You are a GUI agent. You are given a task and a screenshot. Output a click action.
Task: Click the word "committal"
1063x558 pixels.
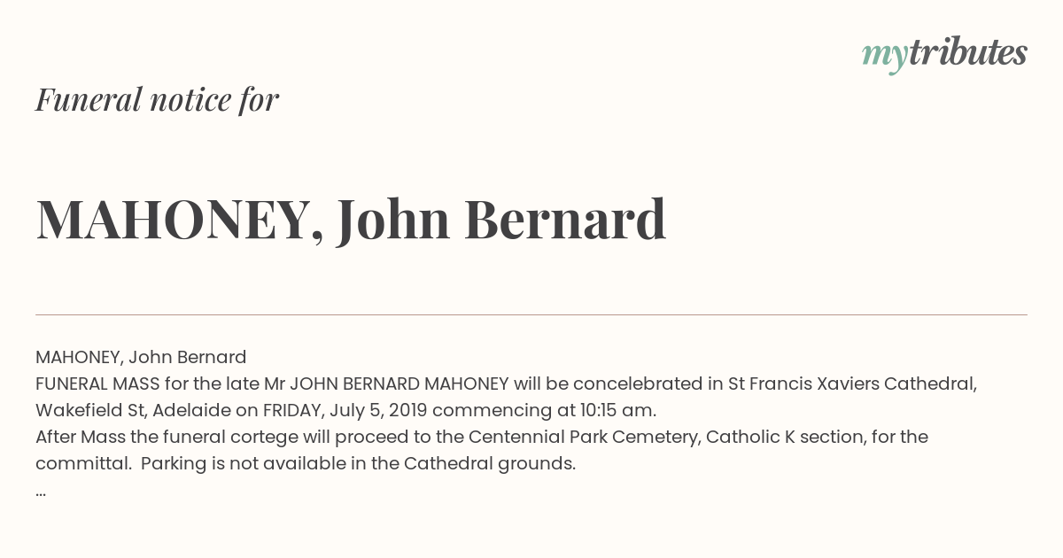point(81,463)
